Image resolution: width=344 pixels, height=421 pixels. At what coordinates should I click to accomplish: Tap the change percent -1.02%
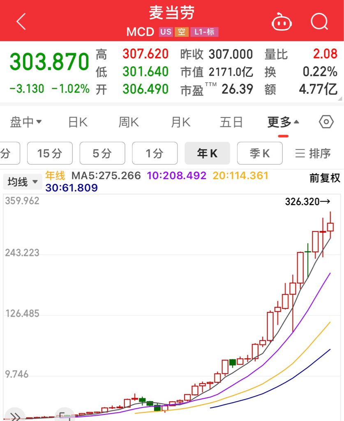[x=70, y=89]
